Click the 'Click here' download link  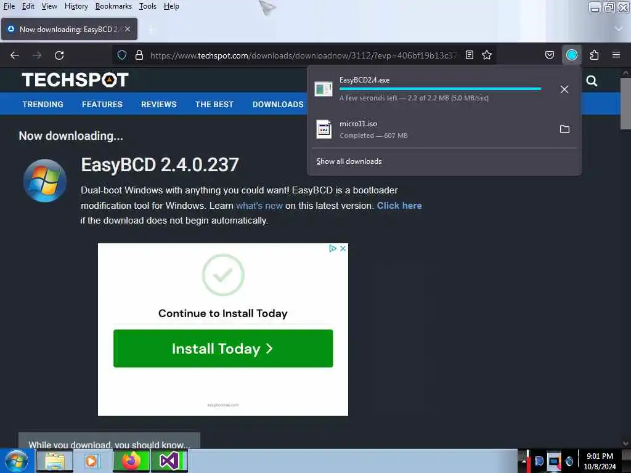click(x=399, y=206)
